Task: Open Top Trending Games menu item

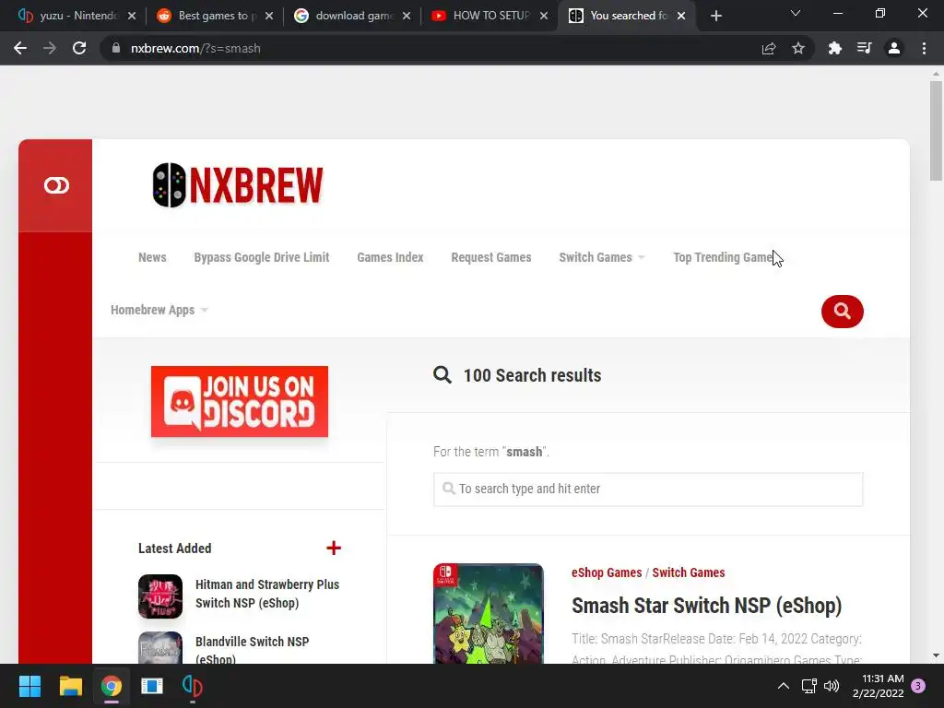Action: pos(725,257)
